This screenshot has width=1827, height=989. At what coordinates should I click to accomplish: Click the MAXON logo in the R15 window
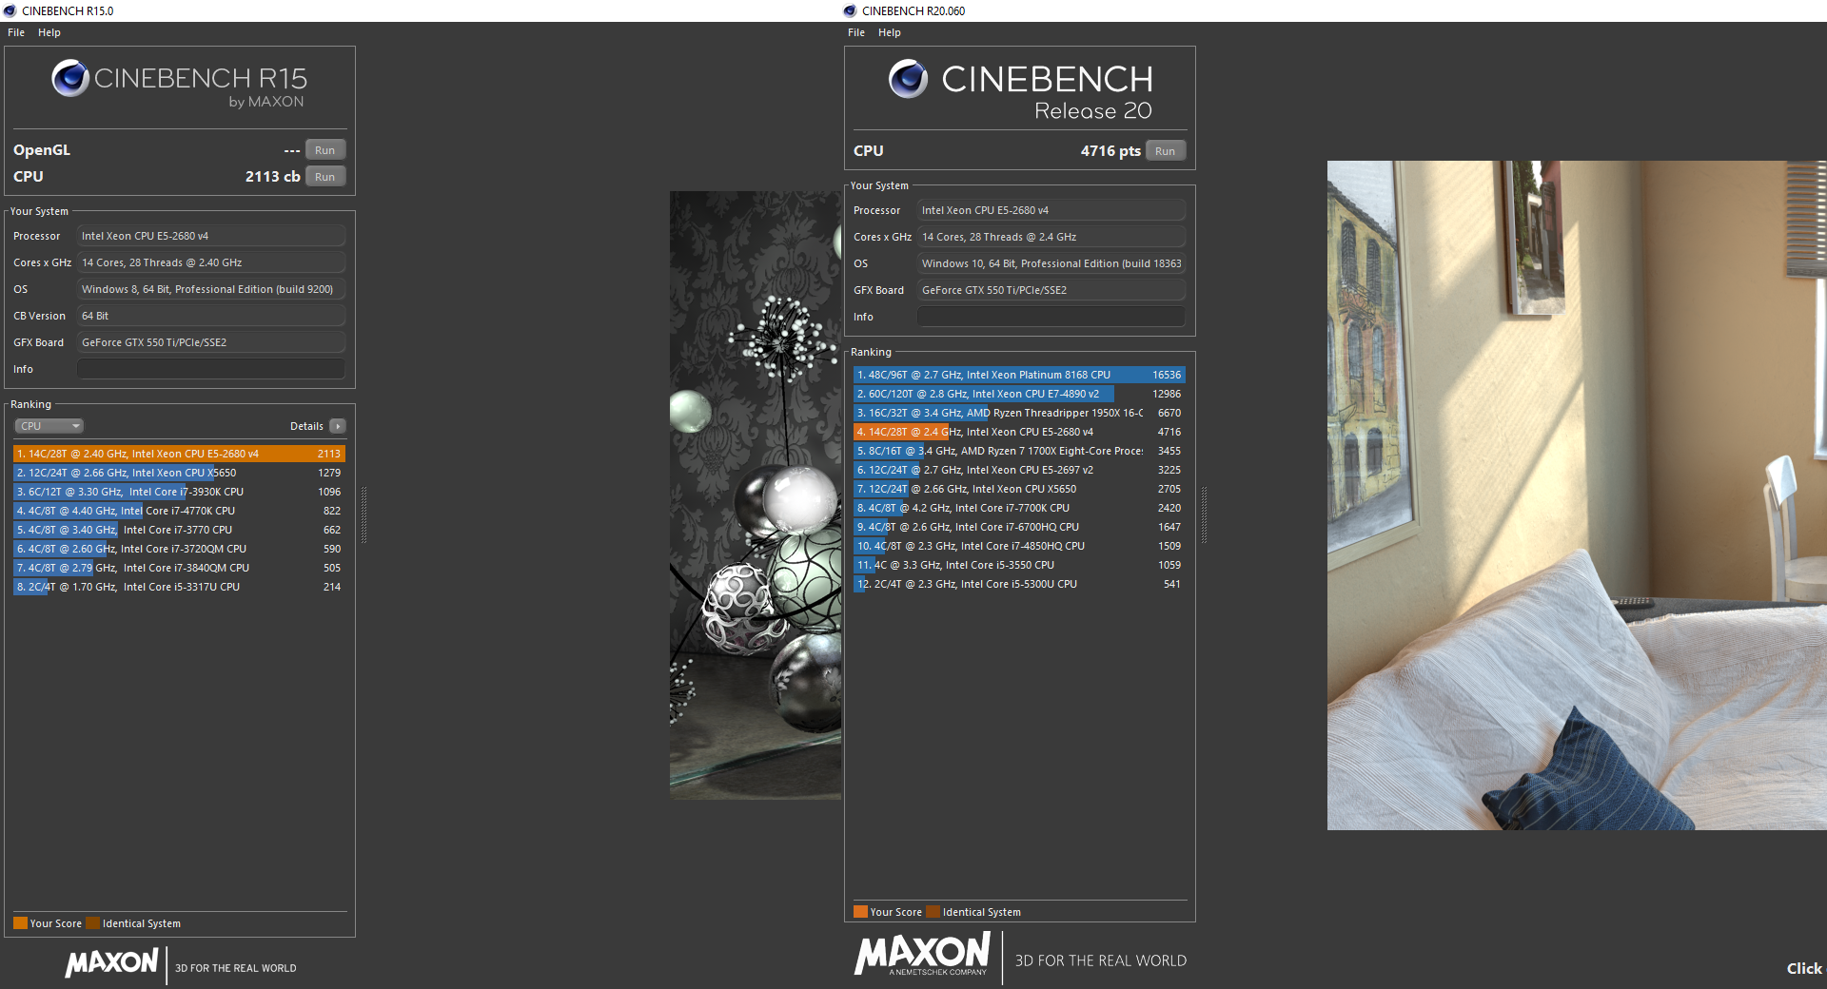point(111,962)
